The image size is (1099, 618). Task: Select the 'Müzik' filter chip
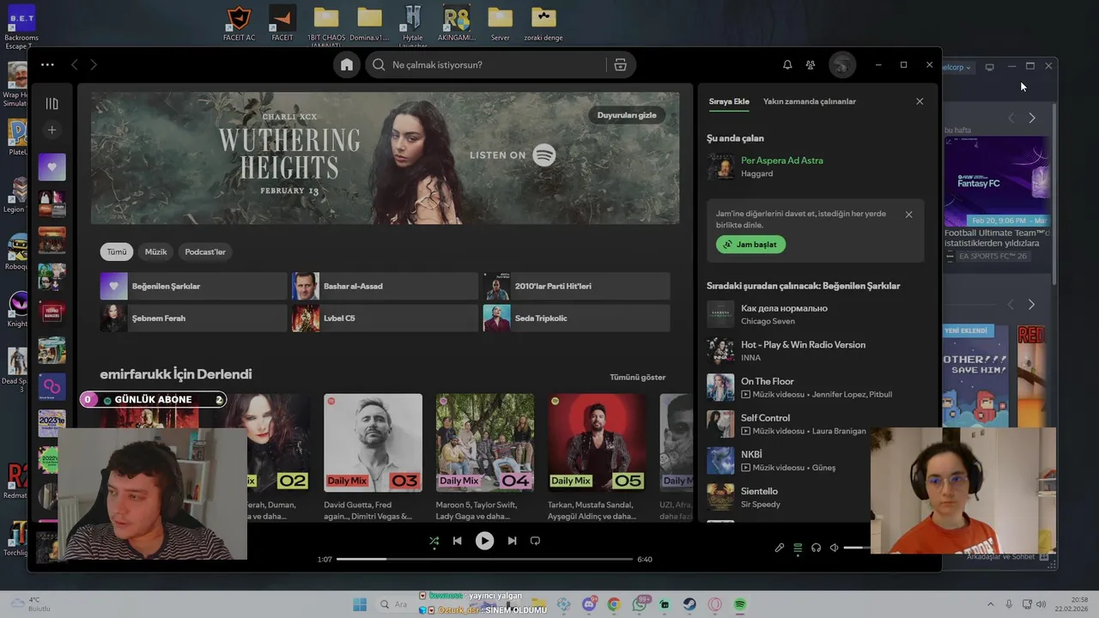click(155, 251)
